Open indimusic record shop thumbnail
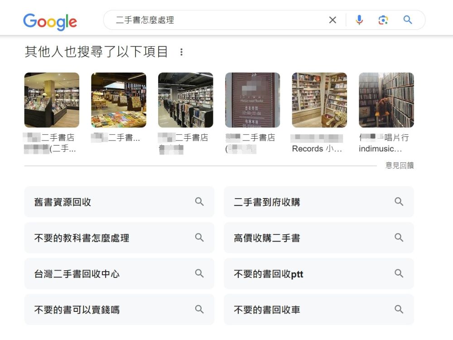453x340 pixels. coord(386,100)
